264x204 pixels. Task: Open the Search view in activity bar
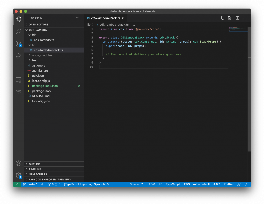(x=19, y=31)
